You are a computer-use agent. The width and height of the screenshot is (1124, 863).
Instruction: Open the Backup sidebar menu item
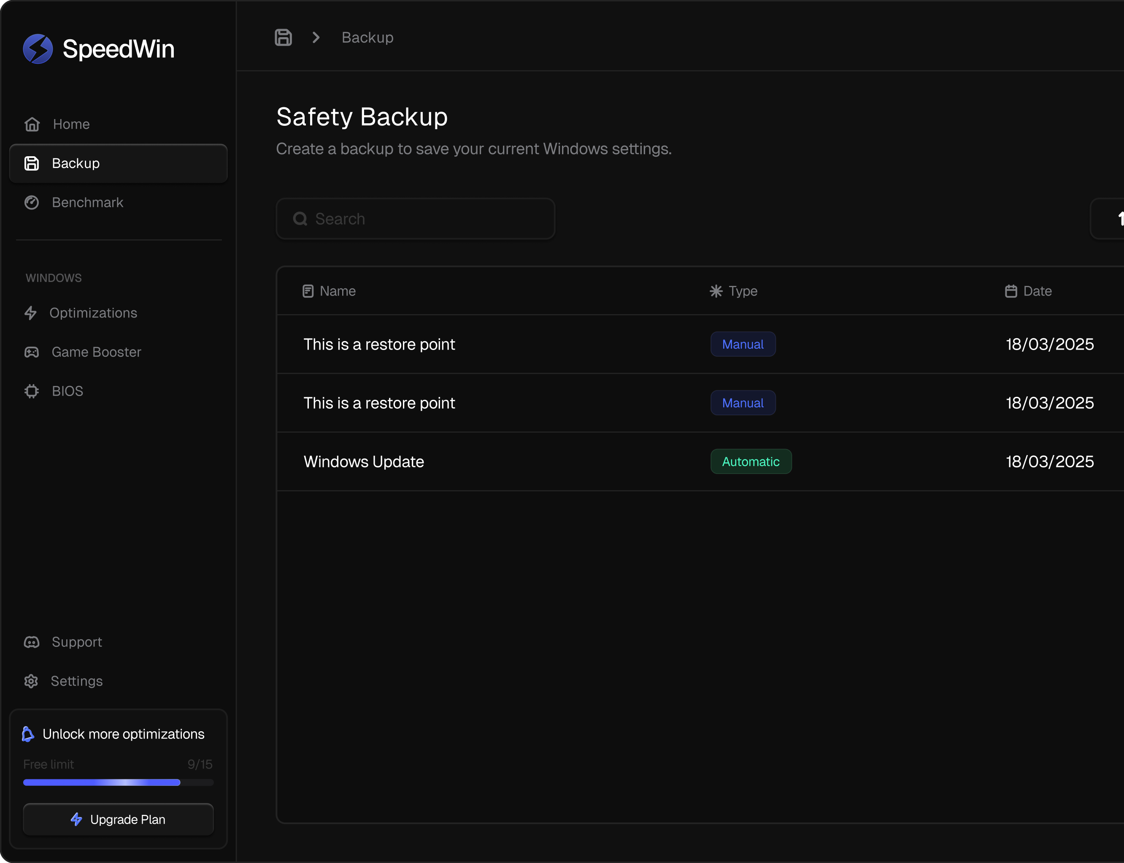[118, 163]
